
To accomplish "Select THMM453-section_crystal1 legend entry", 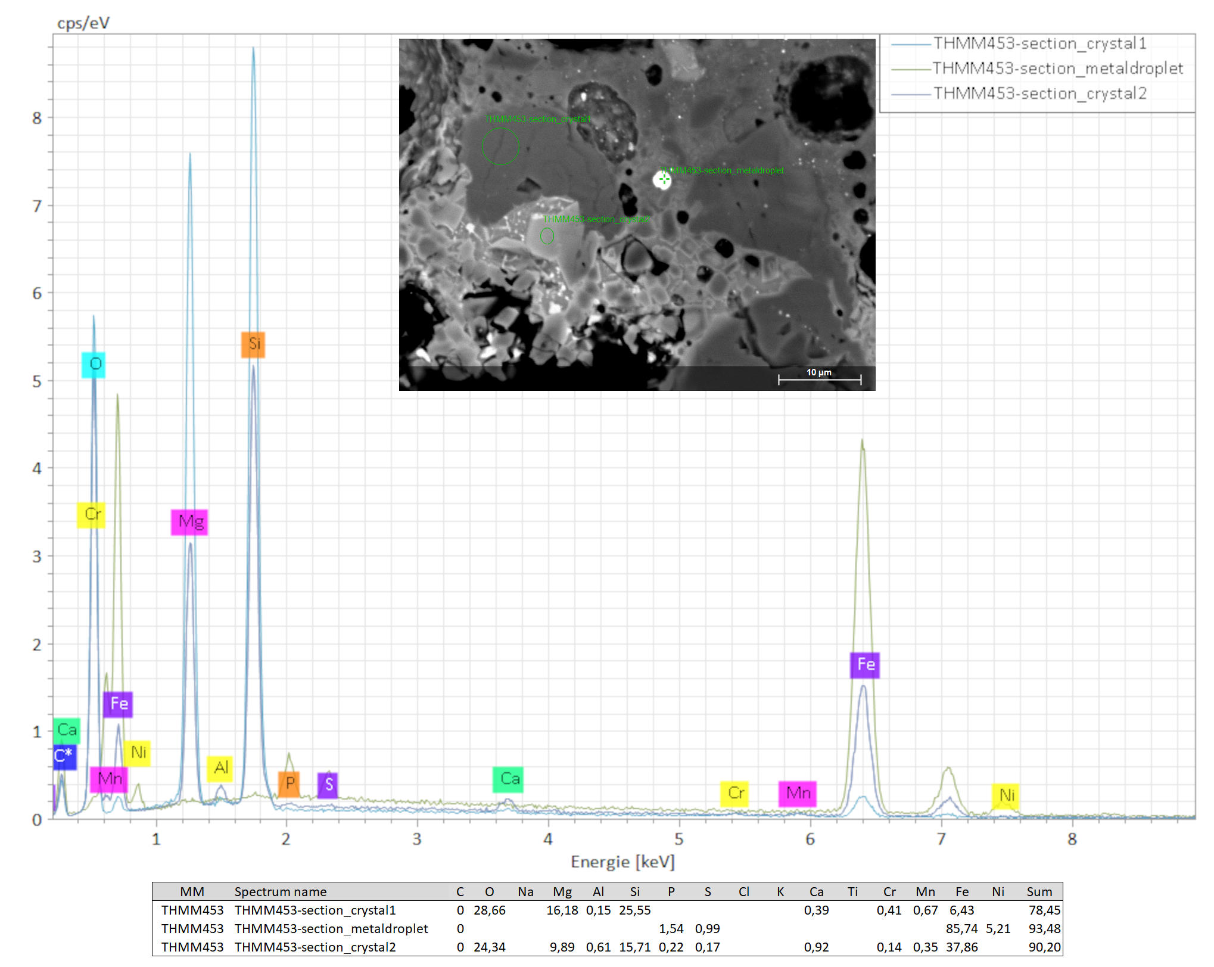I will point(1039,43).
